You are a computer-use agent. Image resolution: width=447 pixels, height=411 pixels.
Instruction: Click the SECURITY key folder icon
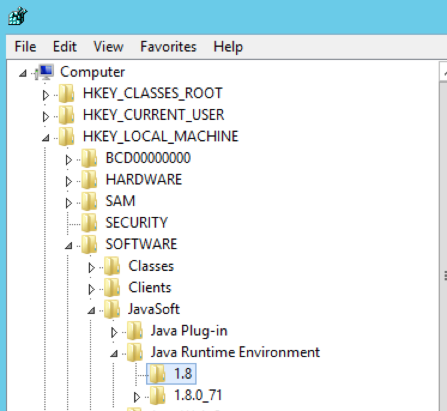coord(89,223)
